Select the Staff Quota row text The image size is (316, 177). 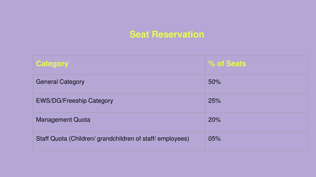[x=112, y=139]
